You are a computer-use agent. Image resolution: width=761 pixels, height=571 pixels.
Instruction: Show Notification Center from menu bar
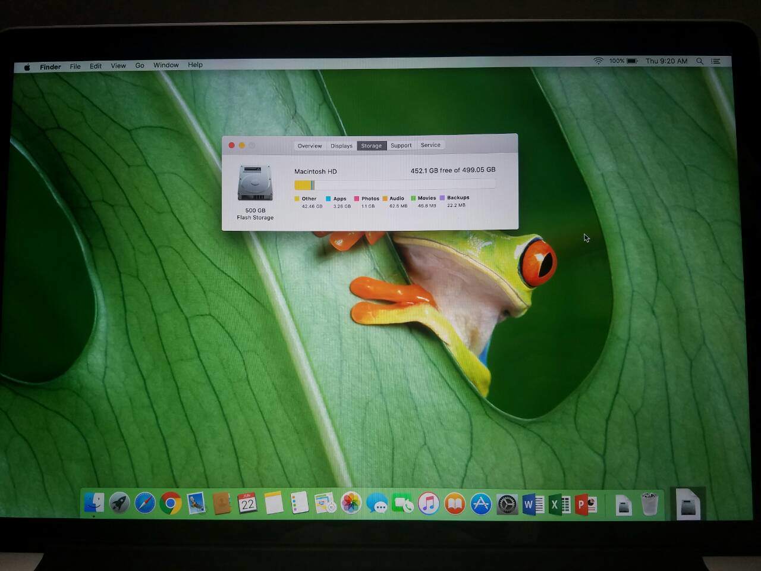pos(716,61)
